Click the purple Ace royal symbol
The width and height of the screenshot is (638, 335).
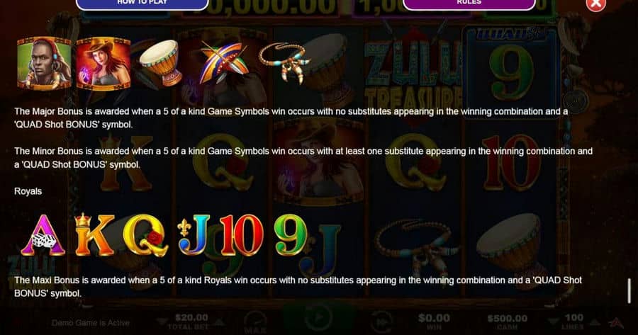click(43, 235)
